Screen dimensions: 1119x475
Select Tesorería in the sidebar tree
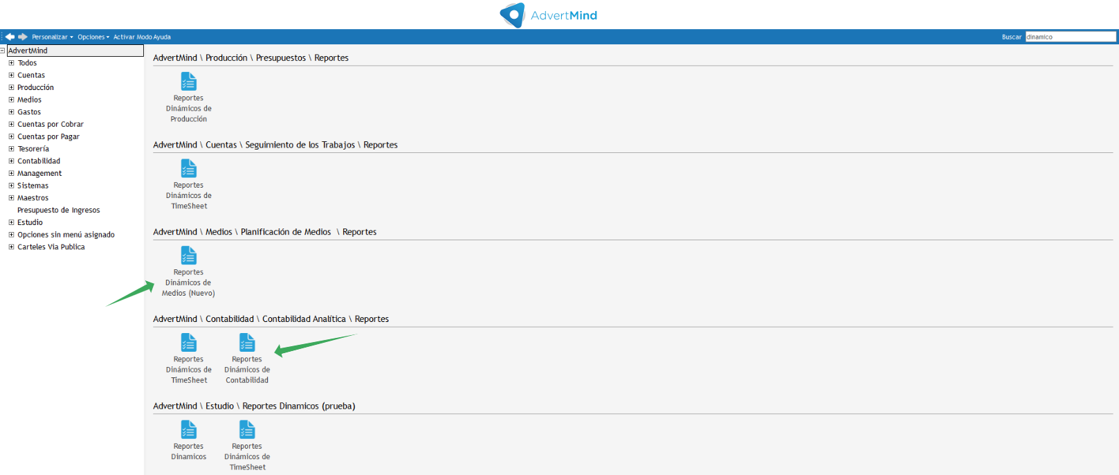click(x=33, y=149)
